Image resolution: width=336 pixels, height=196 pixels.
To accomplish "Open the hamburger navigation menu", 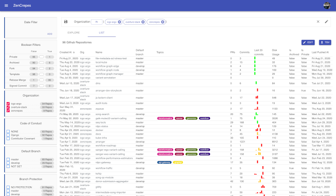I will pos(6,5).
